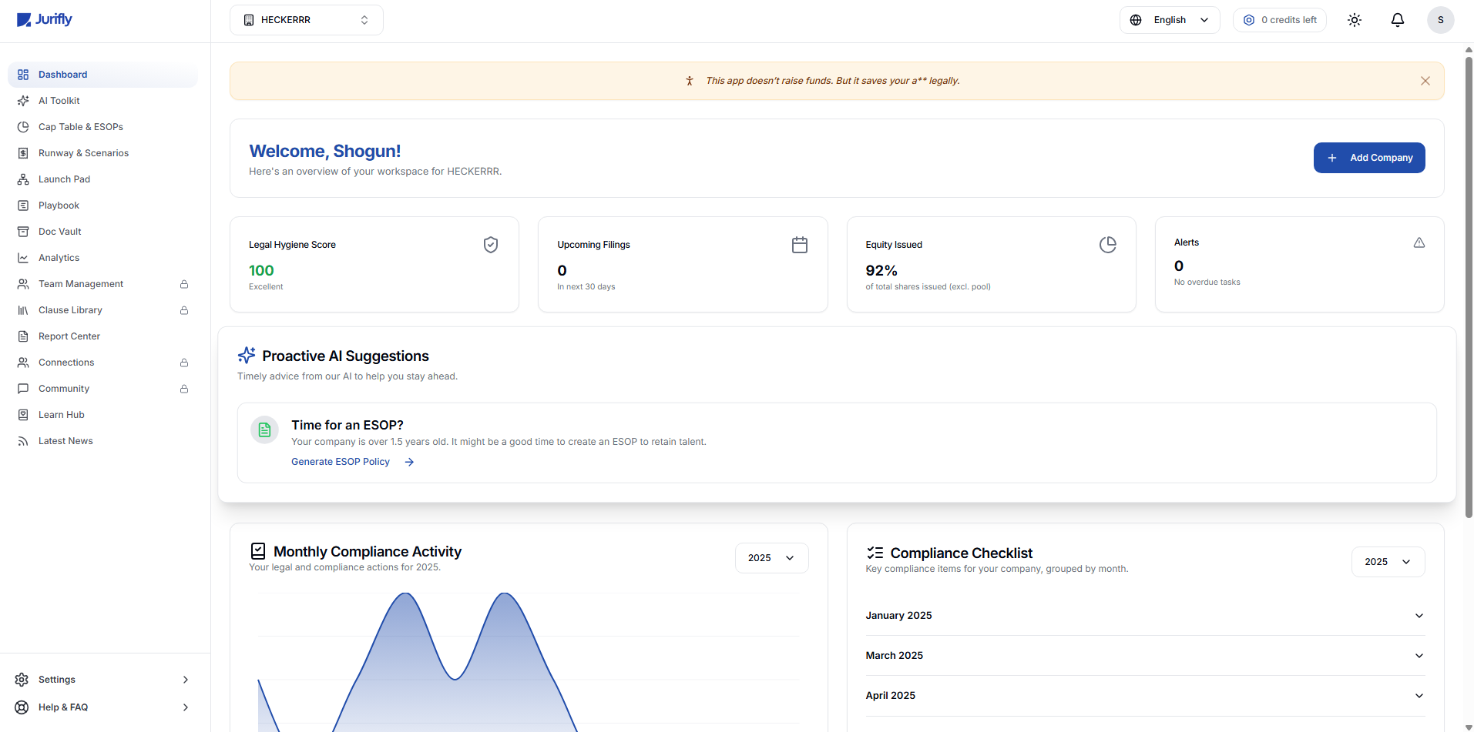Viewport: 1474px width, 732px height.
Task: Open user avatar S profile menu
Action: click(x=1440, y=20)
